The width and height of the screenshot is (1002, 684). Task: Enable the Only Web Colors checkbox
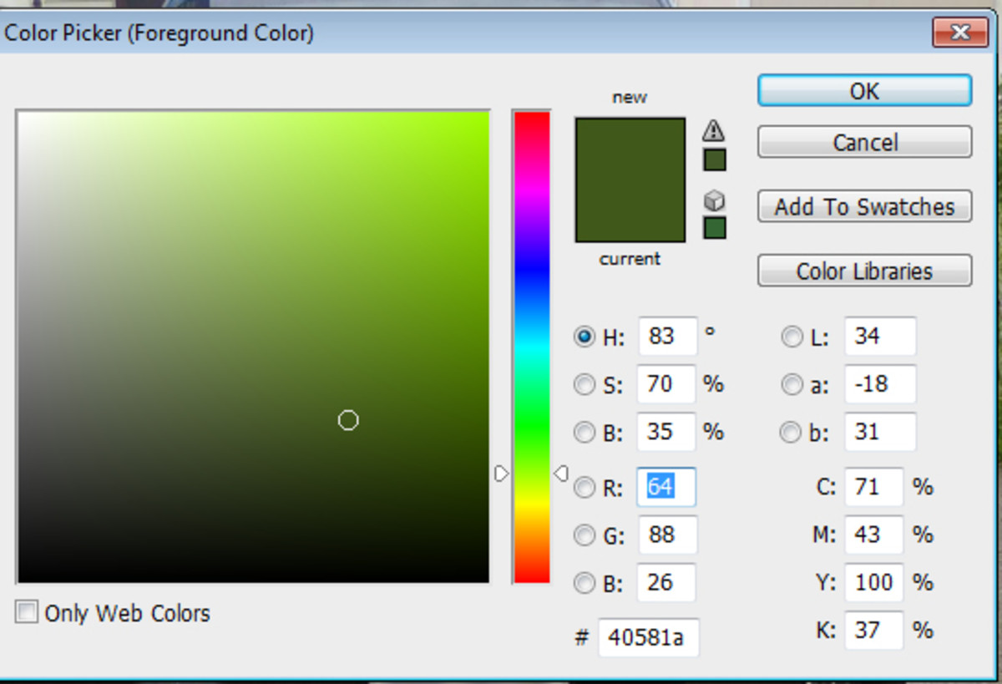[x=26, y=612]
